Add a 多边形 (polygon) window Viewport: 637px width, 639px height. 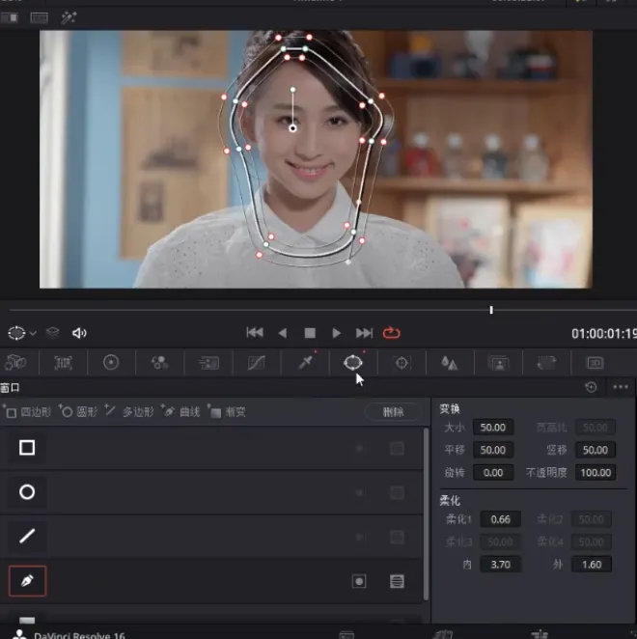tap(129, 411)
